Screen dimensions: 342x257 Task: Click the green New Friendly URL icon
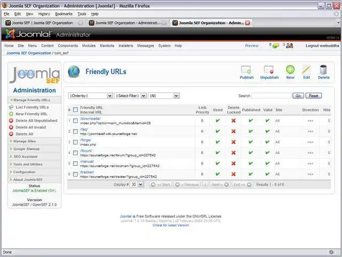point(11,114)
